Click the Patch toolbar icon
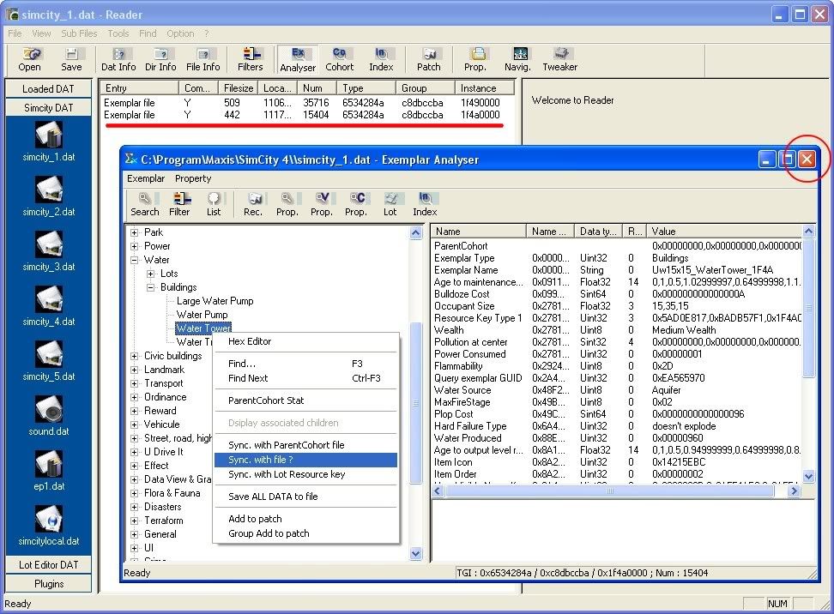 (x=428, y=58)
